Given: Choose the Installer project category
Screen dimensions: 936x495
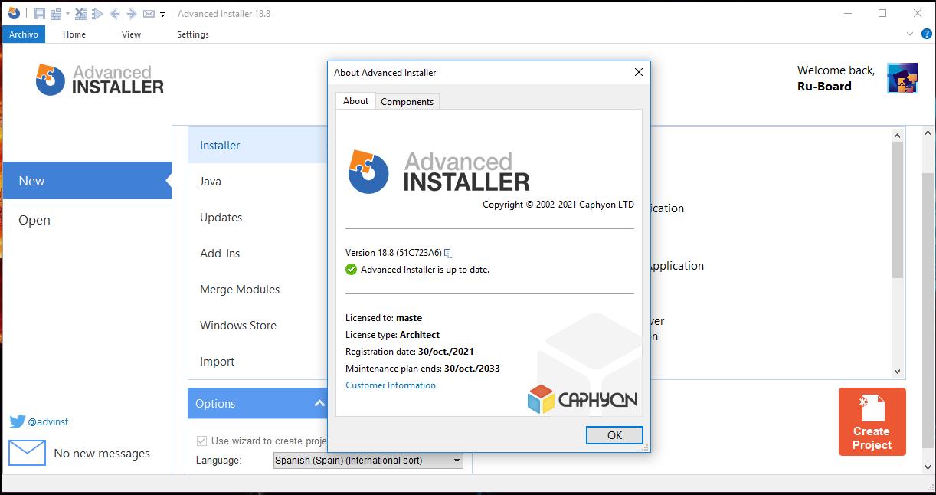Looking at the screenshot, I should [x=258, y=145].
